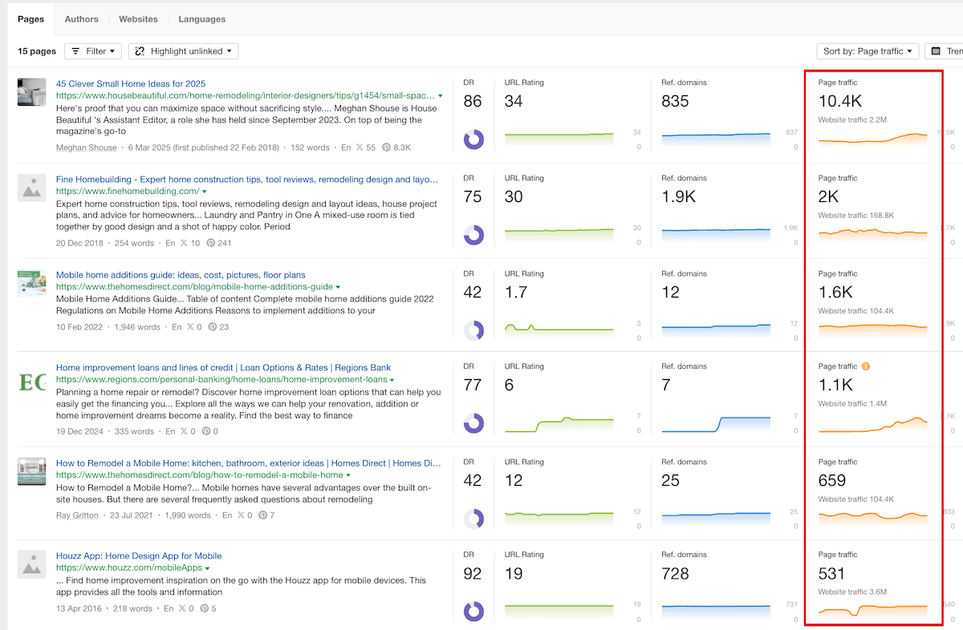Switch to the Websites tab
Screen dimensions: 963x630
click(138, 18)
